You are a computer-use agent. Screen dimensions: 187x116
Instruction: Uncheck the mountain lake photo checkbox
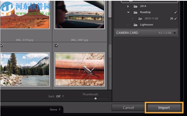tap(2, 45)
